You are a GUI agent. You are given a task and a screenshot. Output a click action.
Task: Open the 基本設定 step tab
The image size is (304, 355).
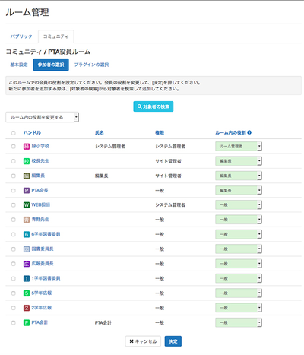pos(19,65)
